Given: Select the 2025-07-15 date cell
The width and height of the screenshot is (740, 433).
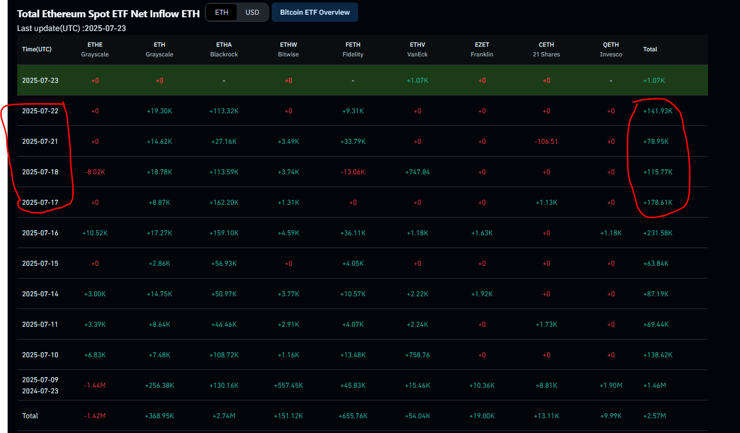Looking at the screenshot, I should (x=40, y=263).
